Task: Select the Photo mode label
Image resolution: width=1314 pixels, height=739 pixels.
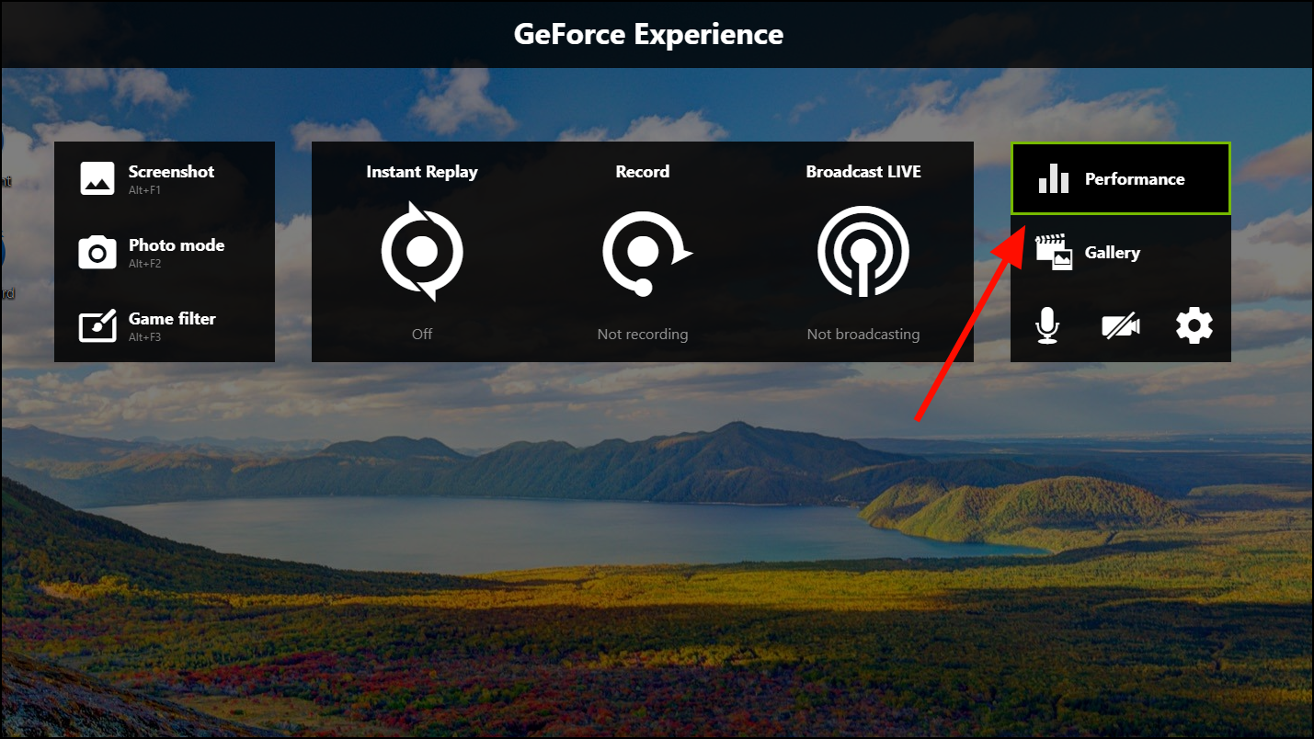Action: coord(177,245)
